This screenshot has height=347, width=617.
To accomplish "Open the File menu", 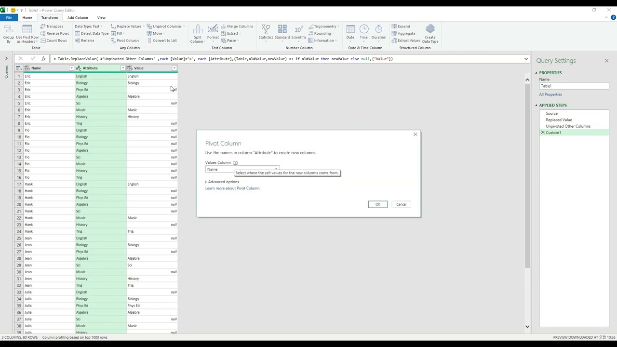I will click(9, 17).
